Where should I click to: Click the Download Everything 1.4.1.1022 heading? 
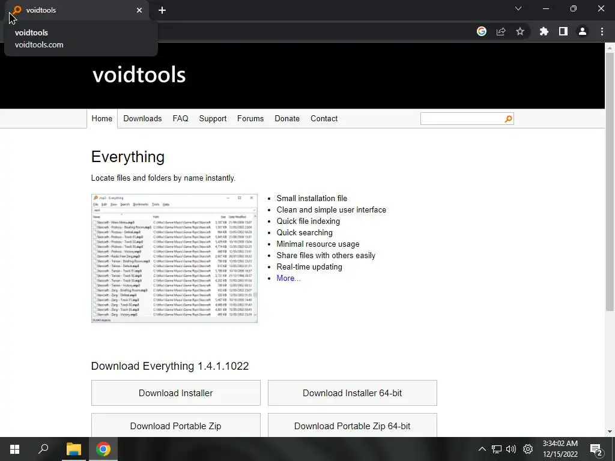[x=170, y=366]
